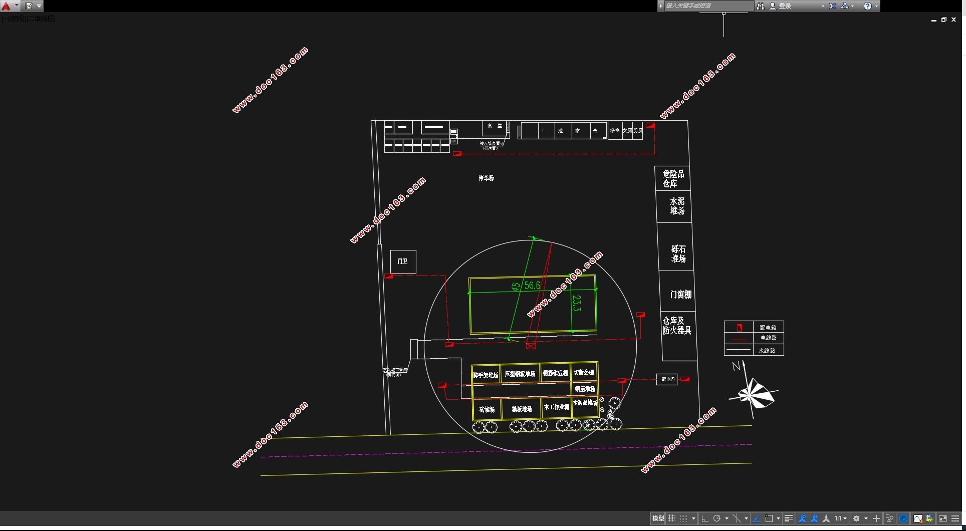Click the 停车场 parking label
Image resolution: width=966 pixels, height=531 pixels.
(486, 178)
